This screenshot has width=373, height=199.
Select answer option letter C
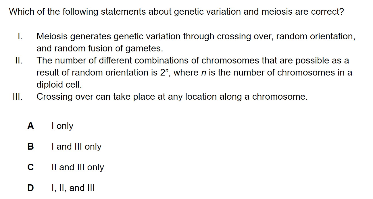[x=30, y=167]
